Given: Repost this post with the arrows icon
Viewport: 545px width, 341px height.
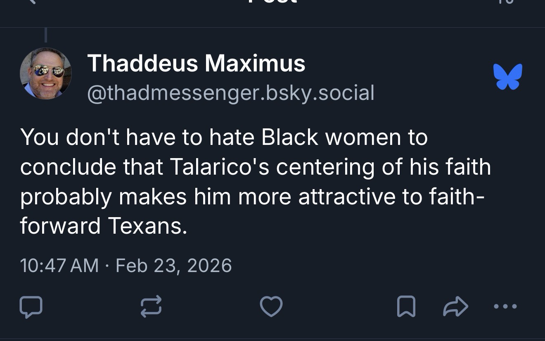Looking at the screenshot, I should [151, 307].
